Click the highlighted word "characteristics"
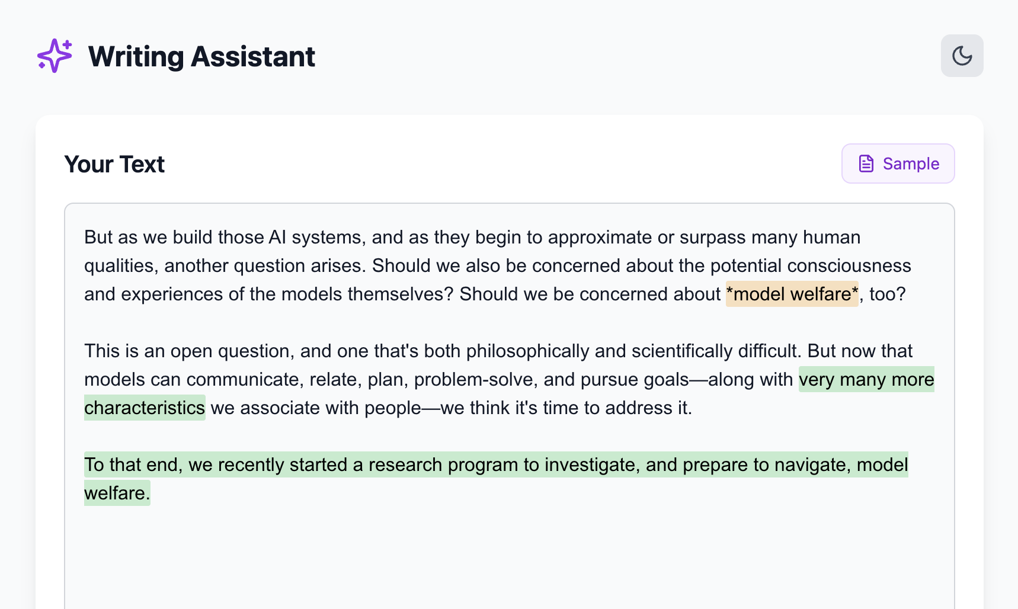1018x609 pixels. tap(145, 408)
